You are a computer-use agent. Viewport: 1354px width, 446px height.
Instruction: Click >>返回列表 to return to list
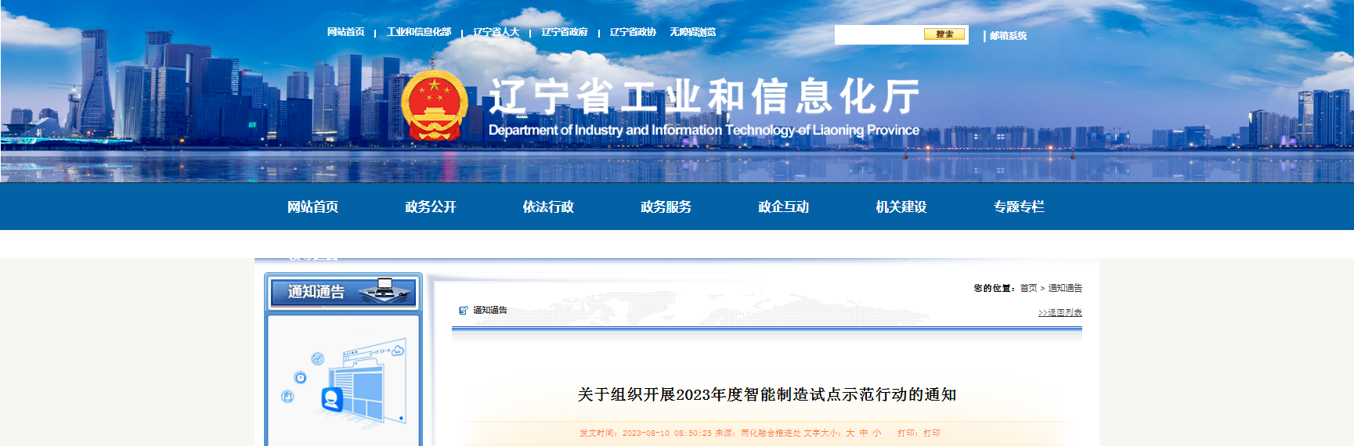point(1060,313)
